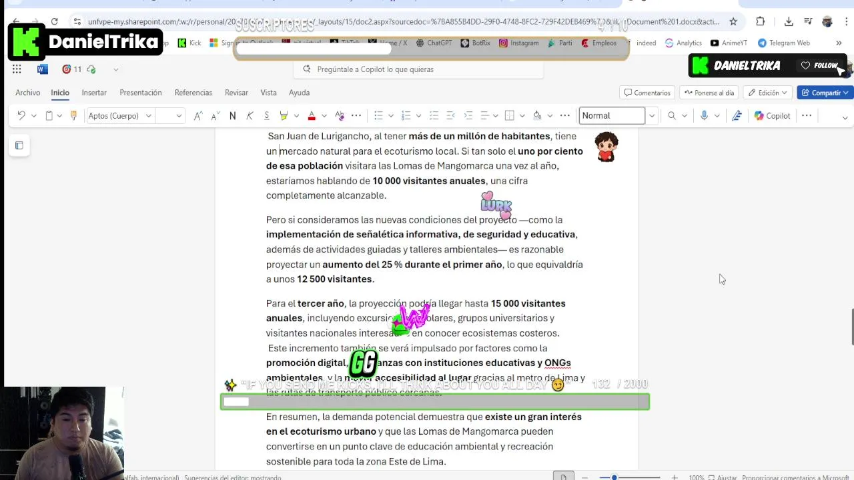Open the Comentarios pane
This screenshot has width=854, height=480.
(647, 93)
